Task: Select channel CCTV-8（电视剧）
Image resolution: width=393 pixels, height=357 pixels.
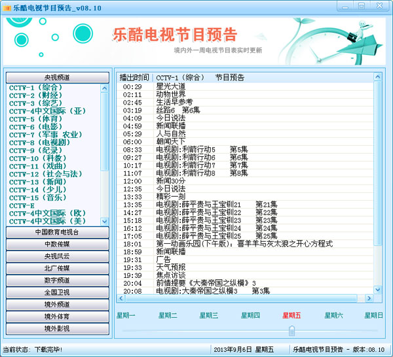Action: (39, 143)
